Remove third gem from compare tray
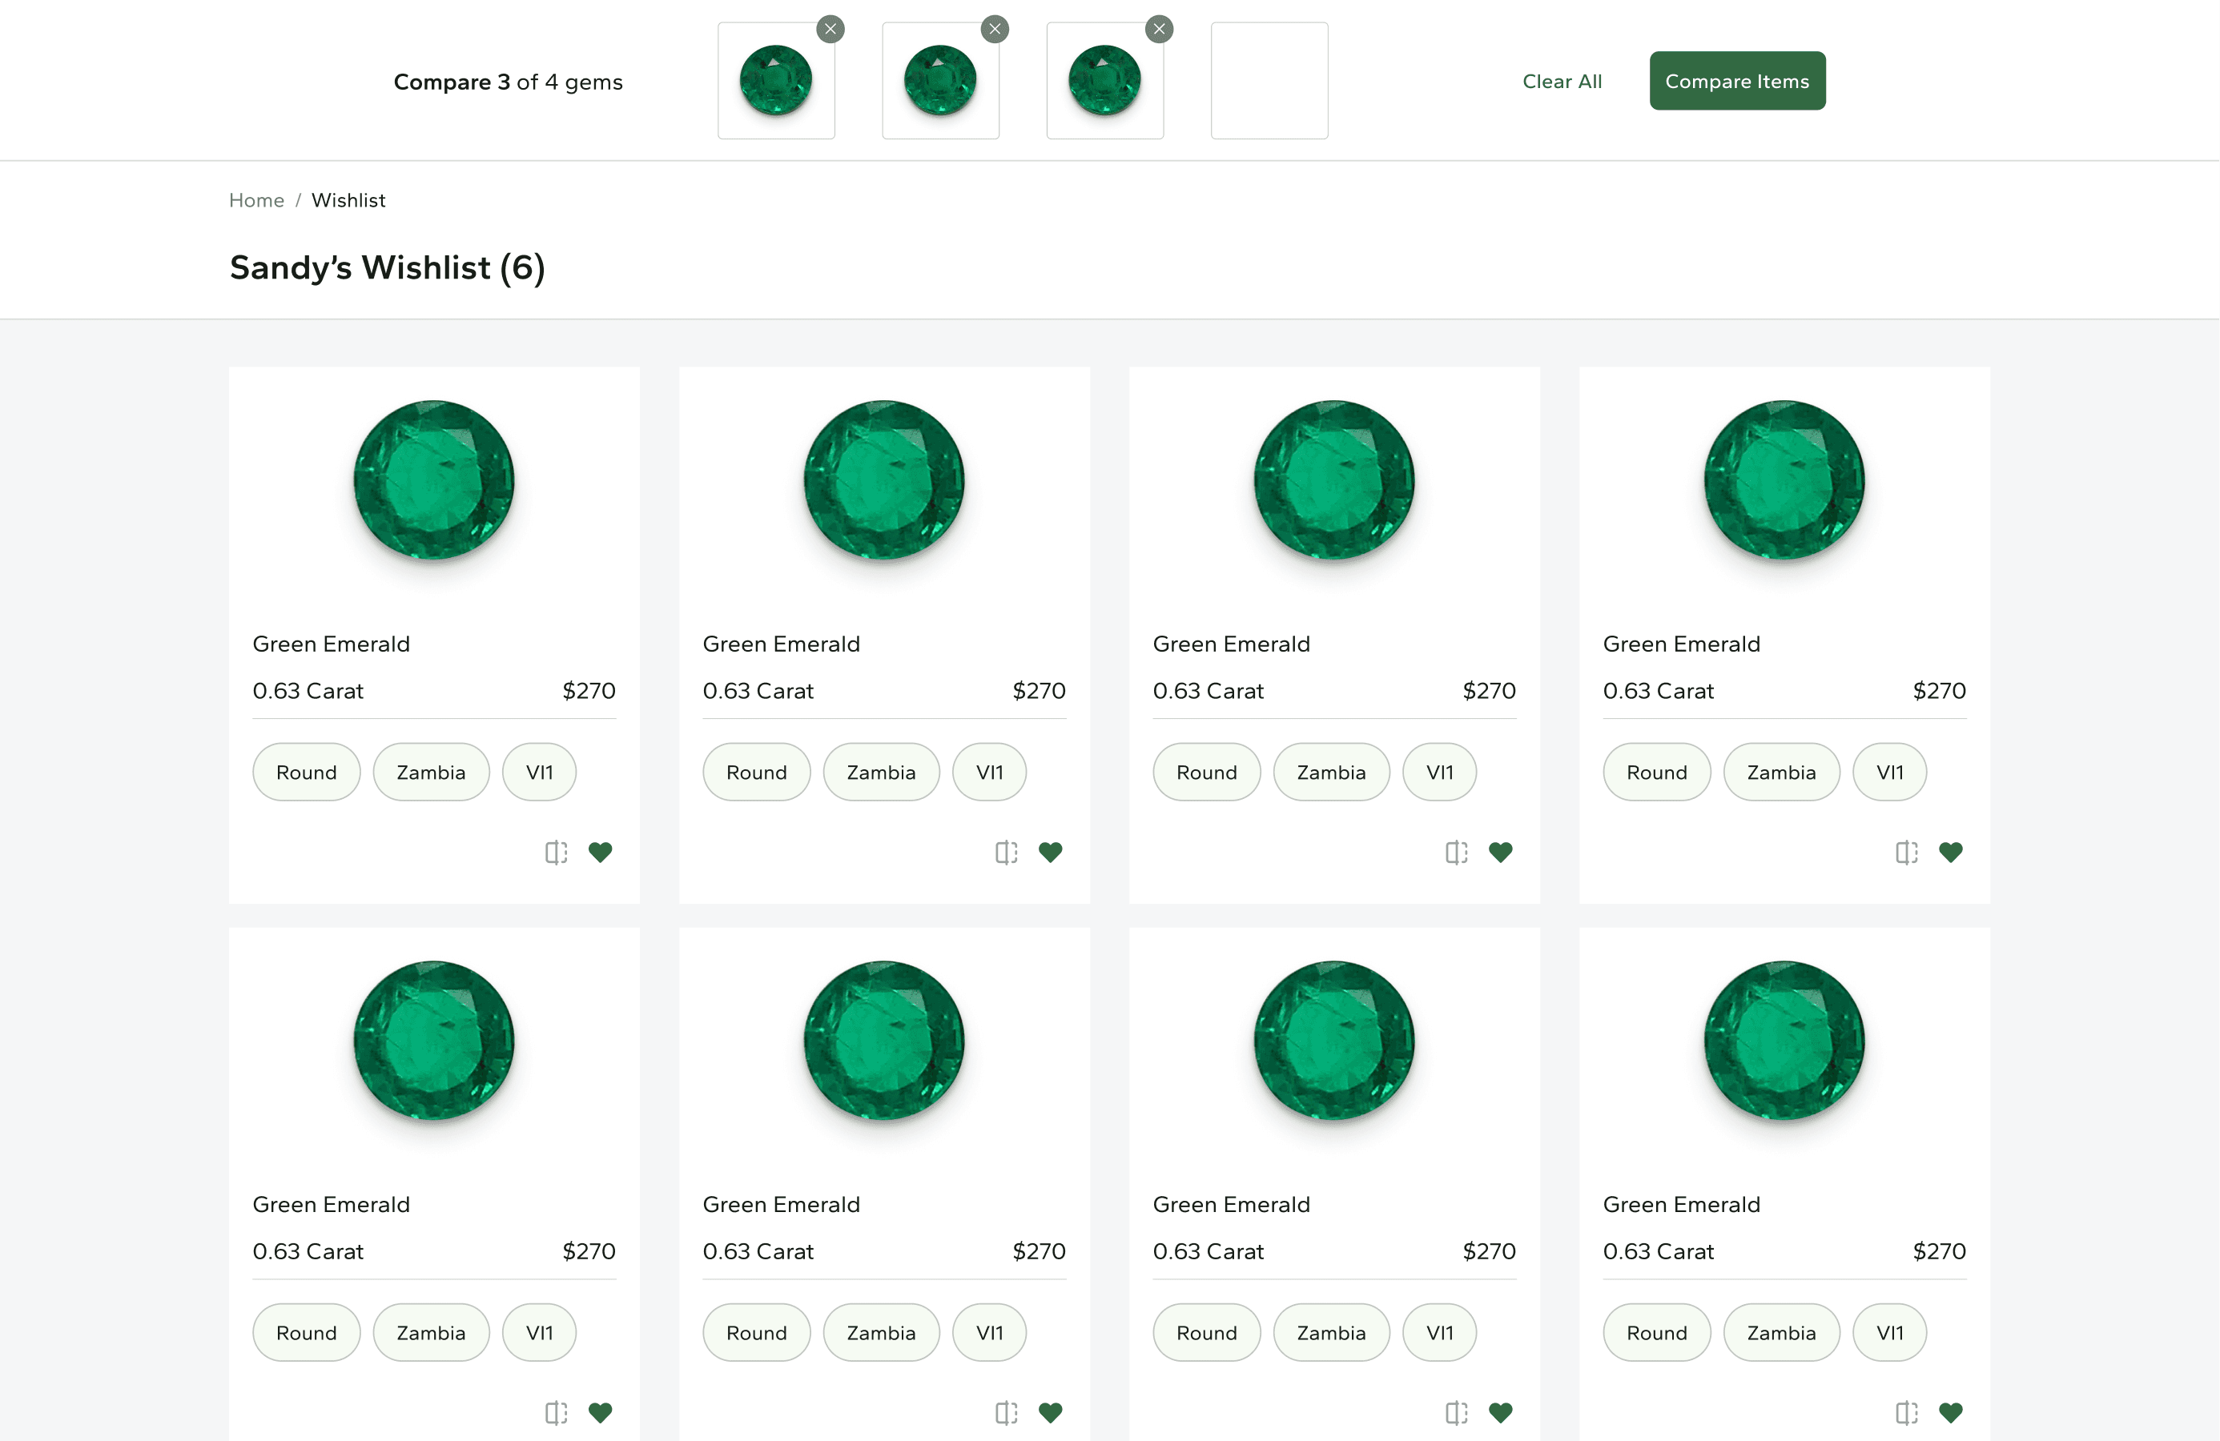 pos(1159,29)
